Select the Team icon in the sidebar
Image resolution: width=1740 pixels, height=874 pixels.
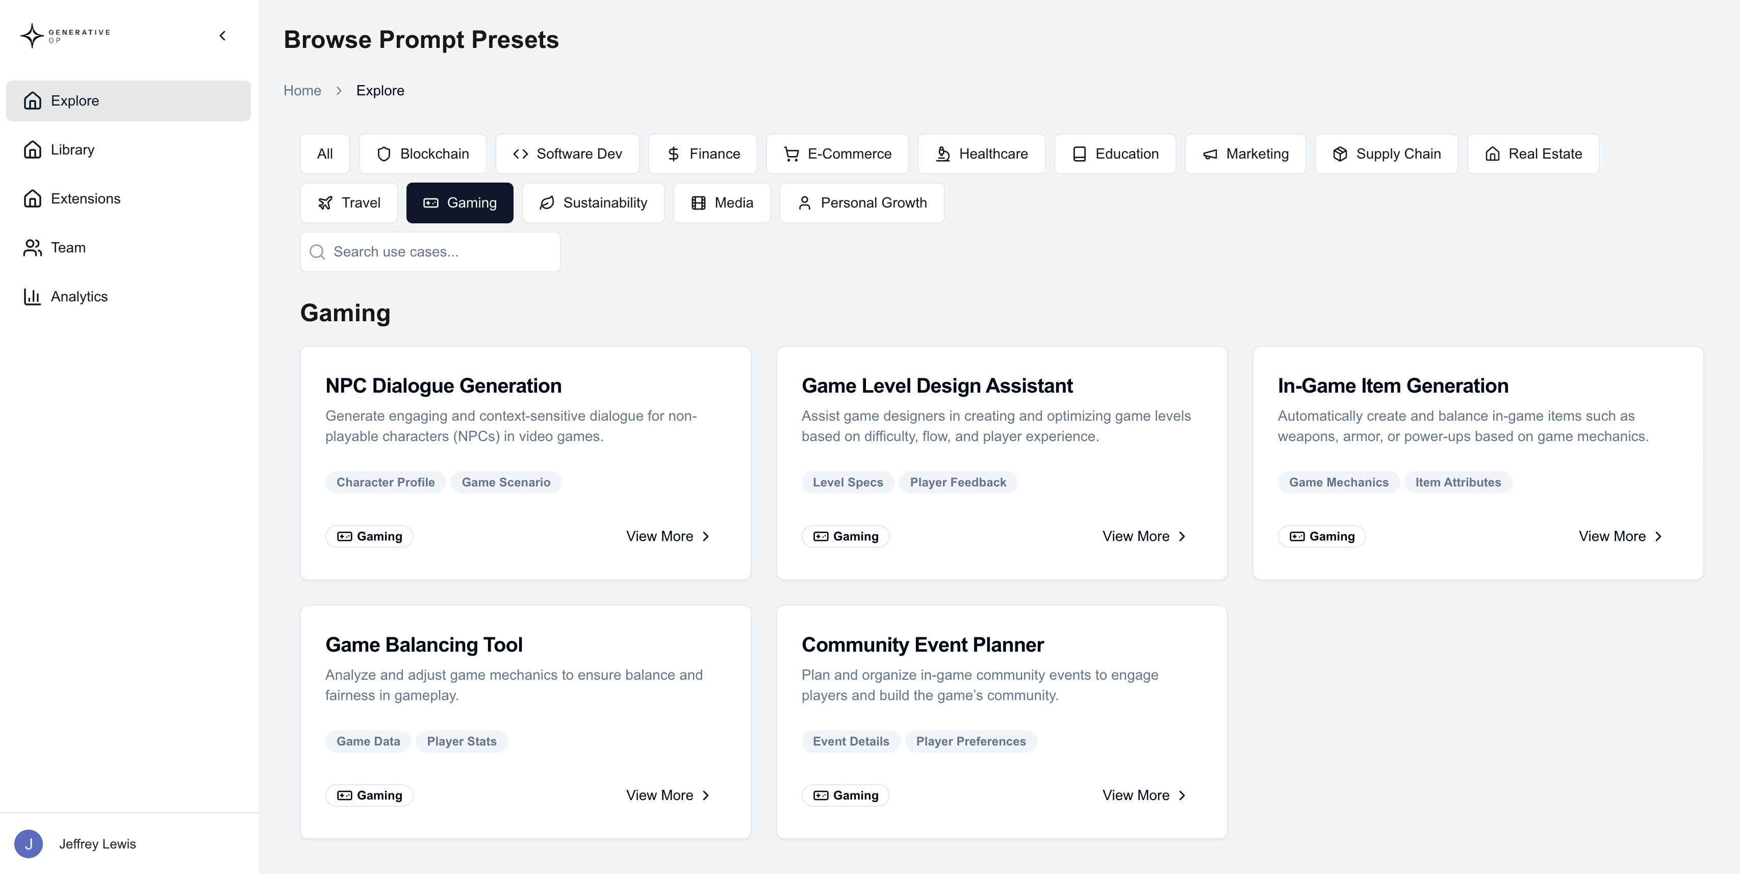click(x=32, y=247)
